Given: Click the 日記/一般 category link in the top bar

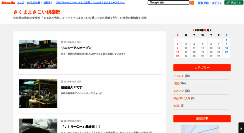Looking at the screenshot, I should coord(35,3).
